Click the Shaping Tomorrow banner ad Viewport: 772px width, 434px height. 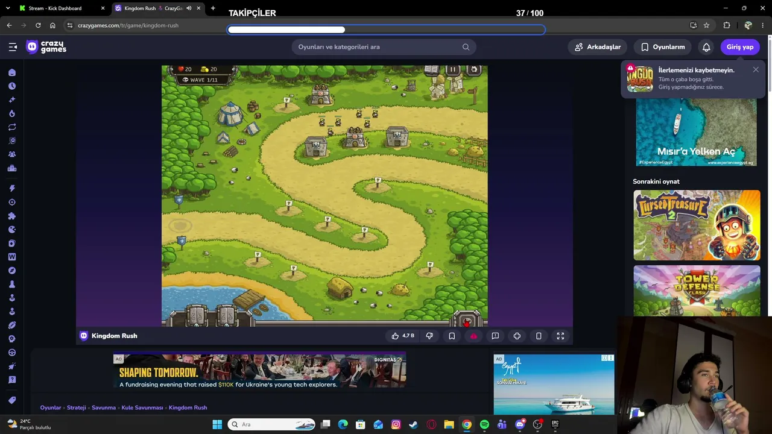coord(259,371)
